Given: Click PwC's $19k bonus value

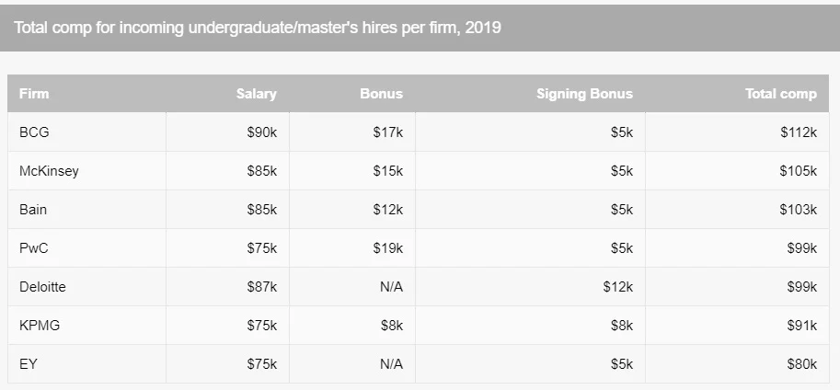Looking at the screenshot, I should pos(388,248).
